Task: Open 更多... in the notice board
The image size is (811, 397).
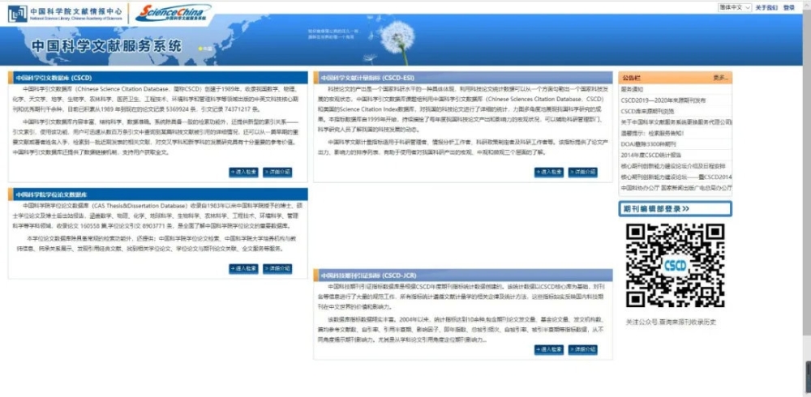Action: pyautogui.click(x=720, y=78)
